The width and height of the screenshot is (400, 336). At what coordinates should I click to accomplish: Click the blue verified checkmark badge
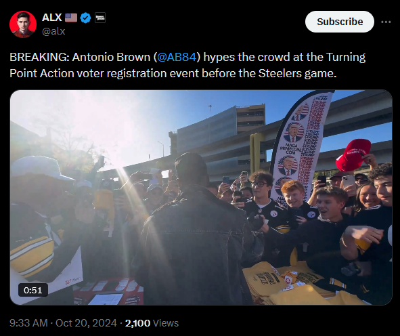click(85, 18)
